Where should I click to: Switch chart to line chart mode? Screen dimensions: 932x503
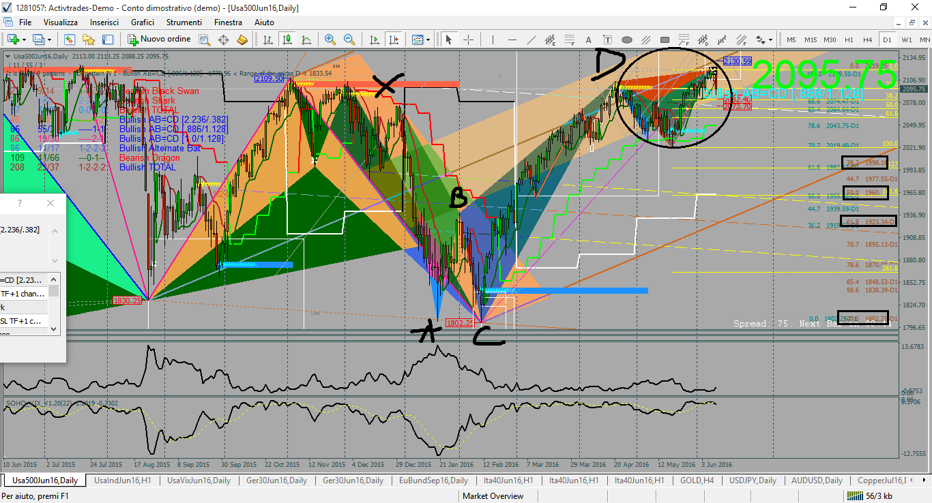tap(306, 40)
